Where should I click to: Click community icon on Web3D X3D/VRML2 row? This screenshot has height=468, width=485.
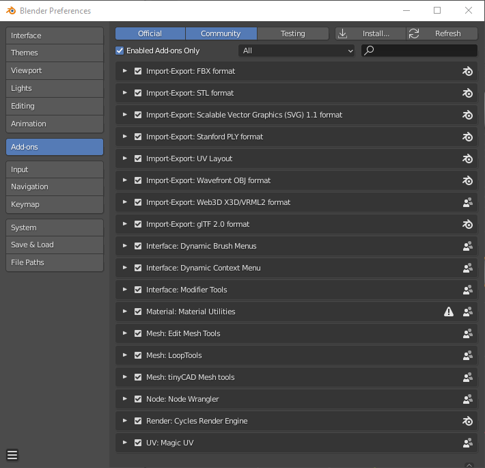point(467,202)
